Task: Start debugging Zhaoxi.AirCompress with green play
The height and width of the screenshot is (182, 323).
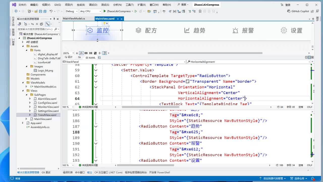Action: click(105, 11)
